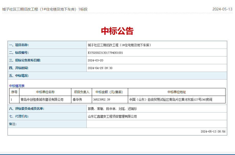Click the label 备注:
Image resolution: width=235 pixels, height=155 pixels.
coord(13,124)
